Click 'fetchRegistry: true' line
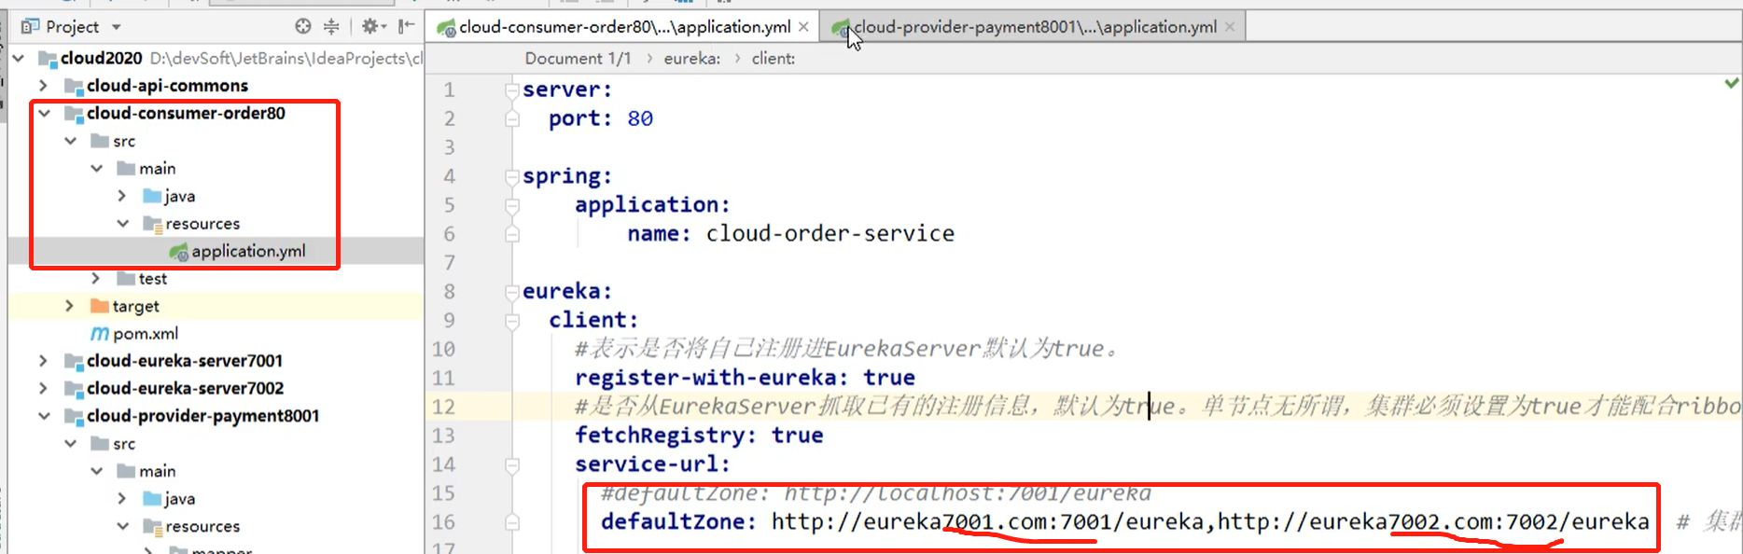Viewport: 1743px width, 554px height. (x=699, y=436)
